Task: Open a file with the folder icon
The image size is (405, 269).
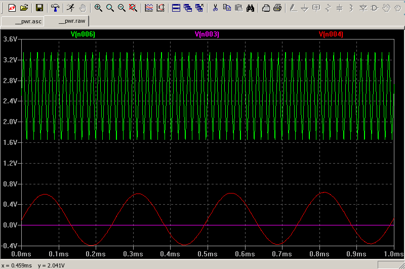Action: pyautogui.click(x=24, y=8)
